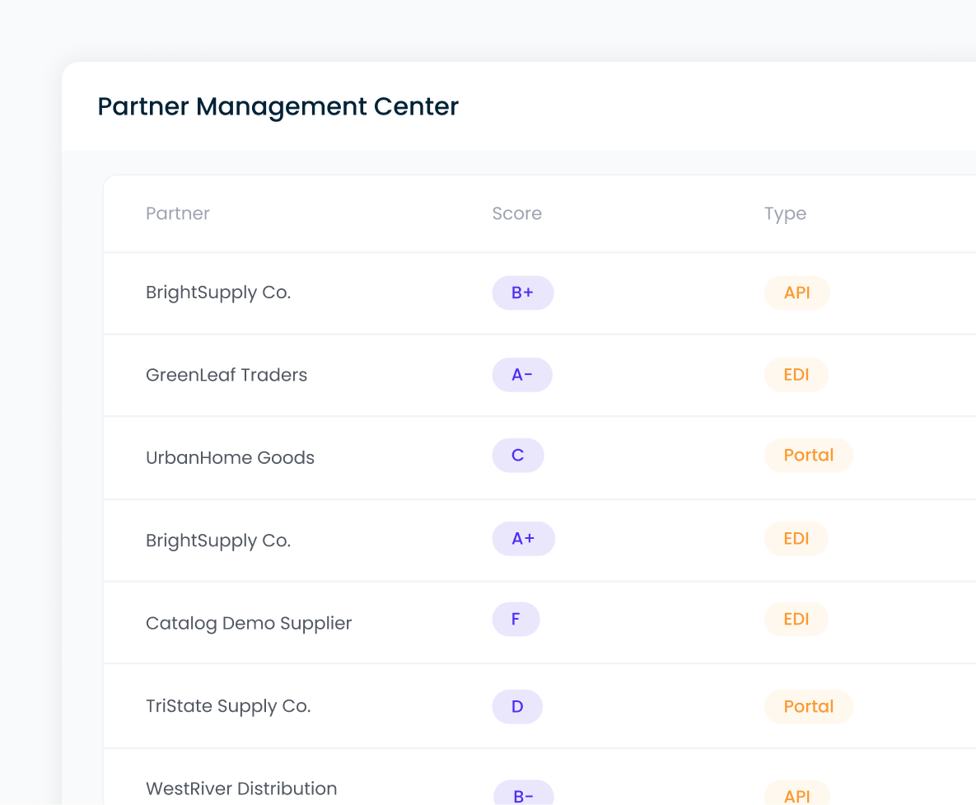This screenshot has width=976, height=805.
Task: Click the Score column header
Action: pyautogui.click(x=516, y=213)
